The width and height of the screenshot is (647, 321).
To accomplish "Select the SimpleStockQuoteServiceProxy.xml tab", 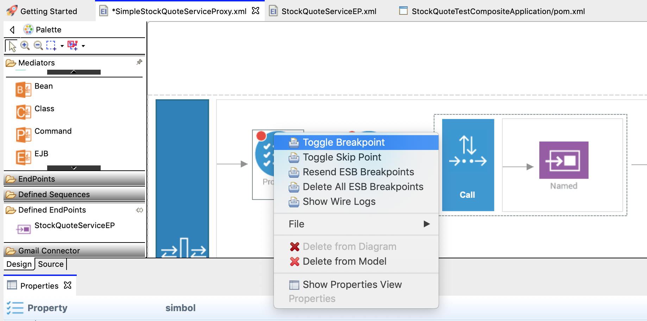I will pos(179,11).
